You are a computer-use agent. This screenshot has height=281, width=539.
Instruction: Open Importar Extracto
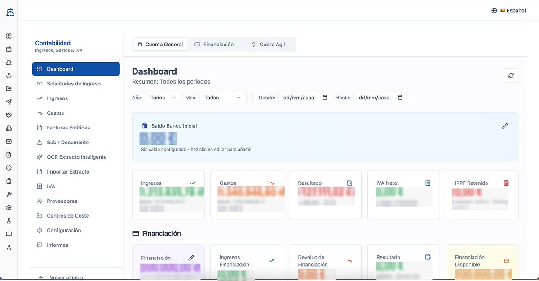click(76, 172)
